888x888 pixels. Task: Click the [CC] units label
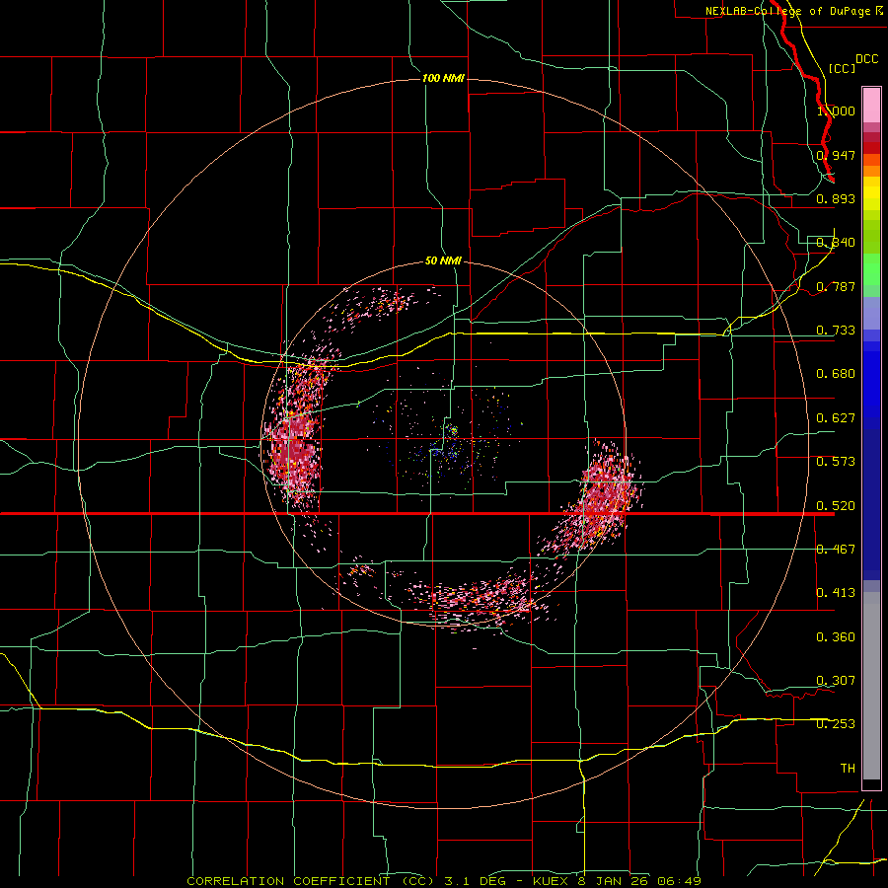843,68
